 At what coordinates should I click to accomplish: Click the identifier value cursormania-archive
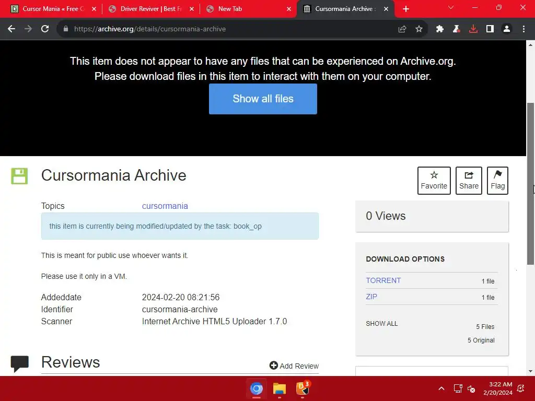pyautogui.click(x=180, y=309)
